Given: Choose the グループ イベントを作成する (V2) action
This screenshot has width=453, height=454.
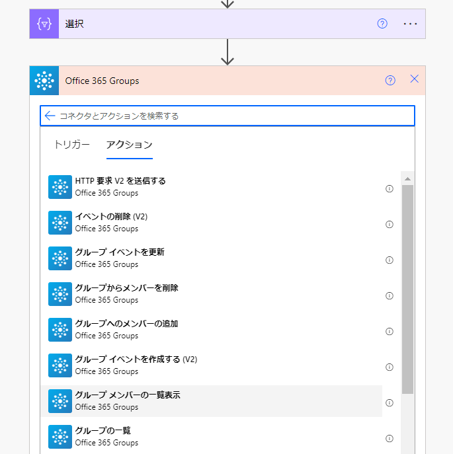Looking at the screenshot, I should coord(212,365).
